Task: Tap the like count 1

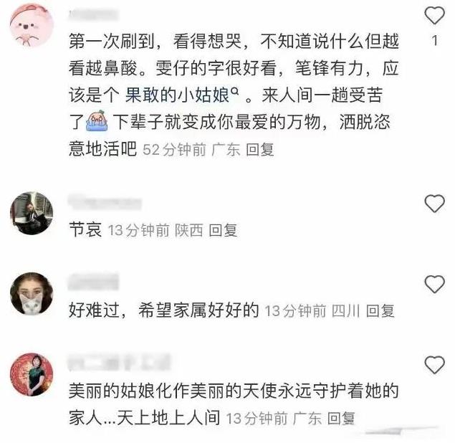Action: (x=435, y=41)
